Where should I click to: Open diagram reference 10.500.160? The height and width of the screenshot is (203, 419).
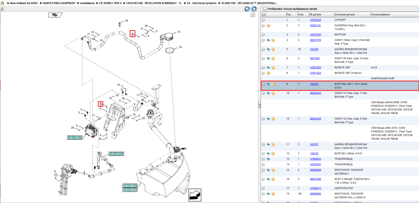130,186
